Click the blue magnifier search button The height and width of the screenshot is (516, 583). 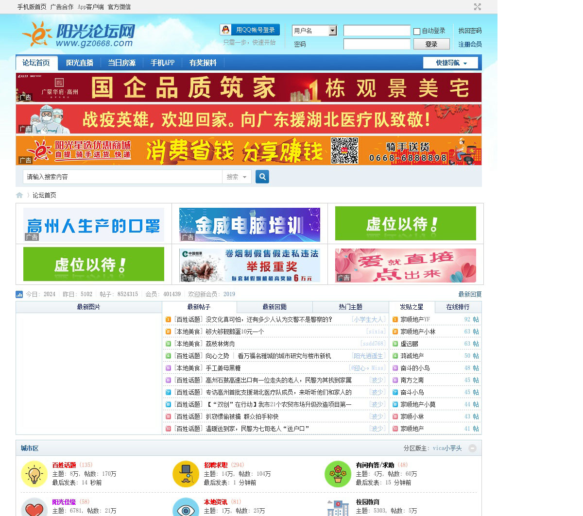click(x=262, y=177)
